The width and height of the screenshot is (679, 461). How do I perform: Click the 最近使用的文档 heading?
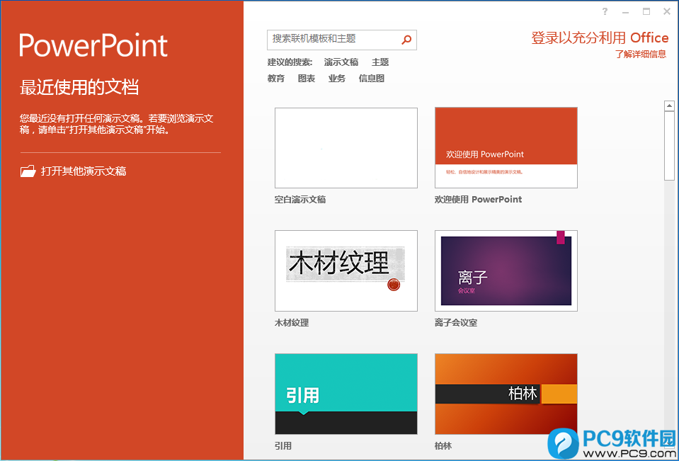click(79, 88)
